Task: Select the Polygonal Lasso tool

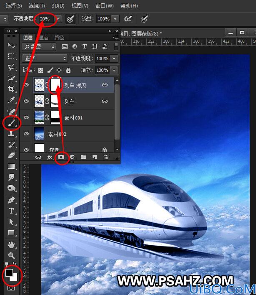Action: (11, 67)
